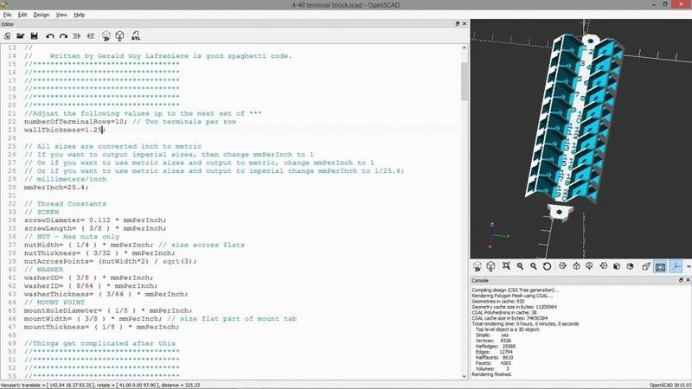The image size is (692, 389).
Task: Click 'sqrt(3)' in nutAcrossPoints line
Action: [x=177, y=261]
